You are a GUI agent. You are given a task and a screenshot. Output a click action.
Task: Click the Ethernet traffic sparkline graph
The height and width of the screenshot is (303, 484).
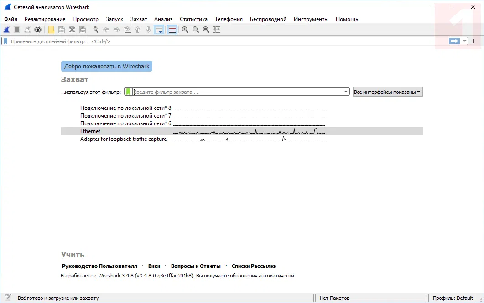249,131
